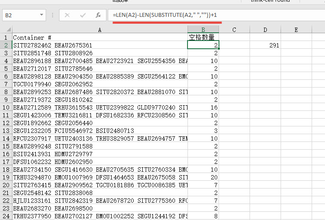Screen dimensions: 325x220
Task: Select column C header
Action: click(x=234, y=30)
